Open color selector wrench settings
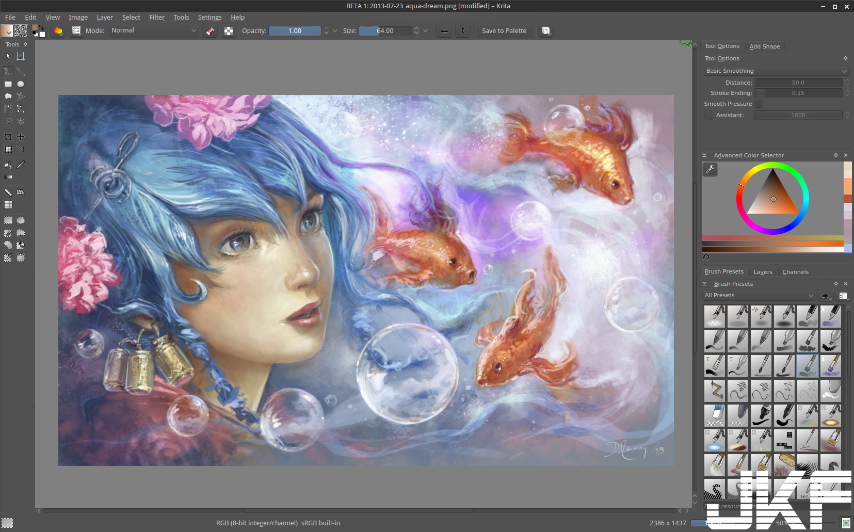 (x=710, y=169)
